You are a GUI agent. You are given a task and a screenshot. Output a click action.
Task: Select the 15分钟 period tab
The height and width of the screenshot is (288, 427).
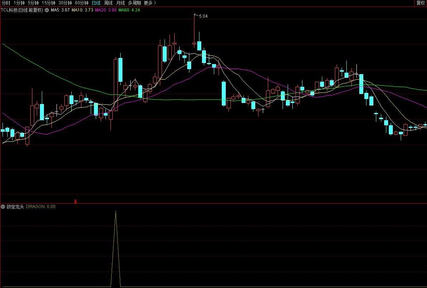(49, 3)
